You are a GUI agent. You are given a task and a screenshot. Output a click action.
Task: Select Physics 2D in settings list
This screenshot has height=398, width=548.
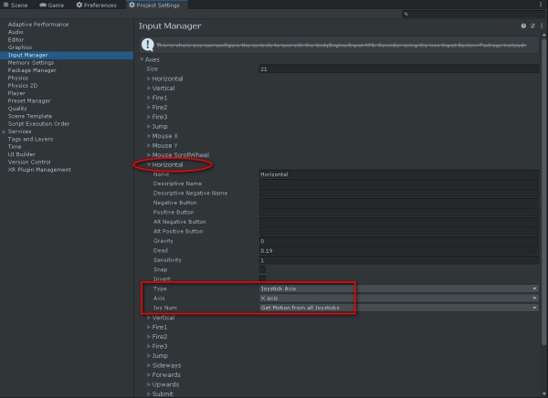[24, 86]
